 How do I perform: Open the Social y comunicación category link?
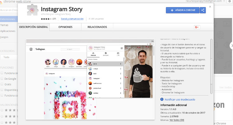[72, 19]
